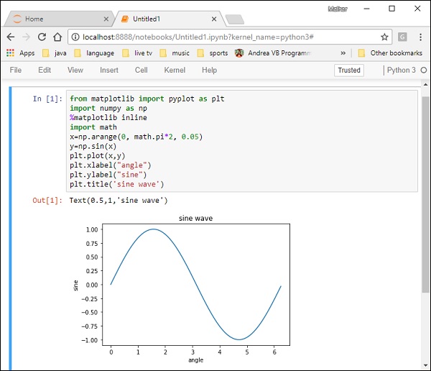Bookmark this page with star icon
Viewport: 431px width, 371px height.
pos(384,37)
